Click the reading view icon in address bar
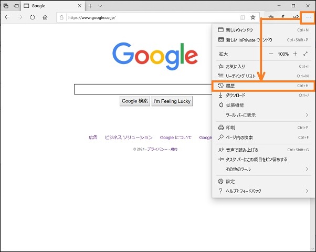The image size is (316, 252). click(242, 17)
